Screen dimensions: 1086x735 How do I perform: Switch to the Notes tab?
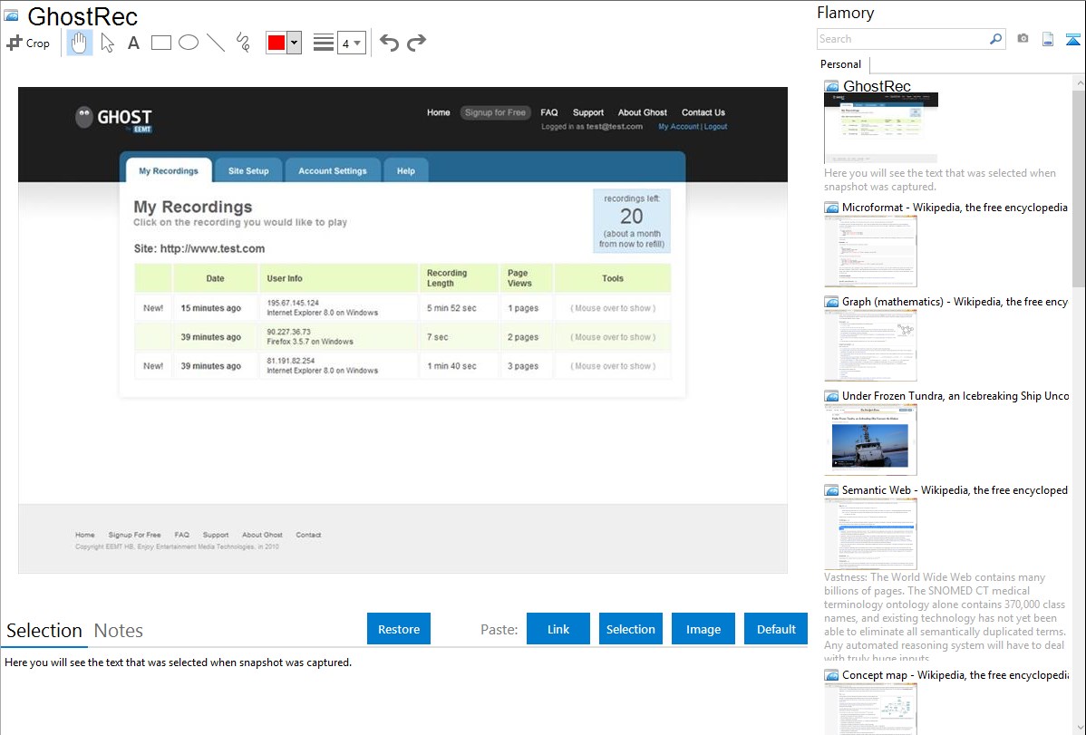119,631
